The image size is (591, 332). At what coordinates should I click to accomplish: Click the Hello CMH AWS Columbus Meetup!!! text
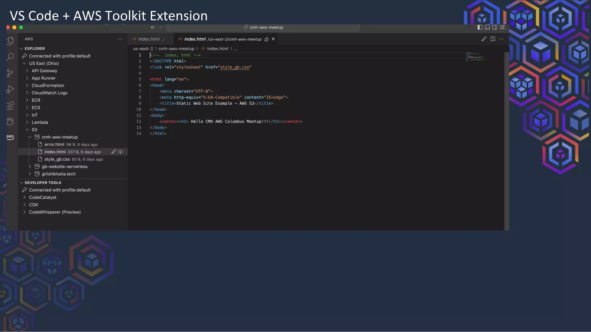tap(230, 121)
